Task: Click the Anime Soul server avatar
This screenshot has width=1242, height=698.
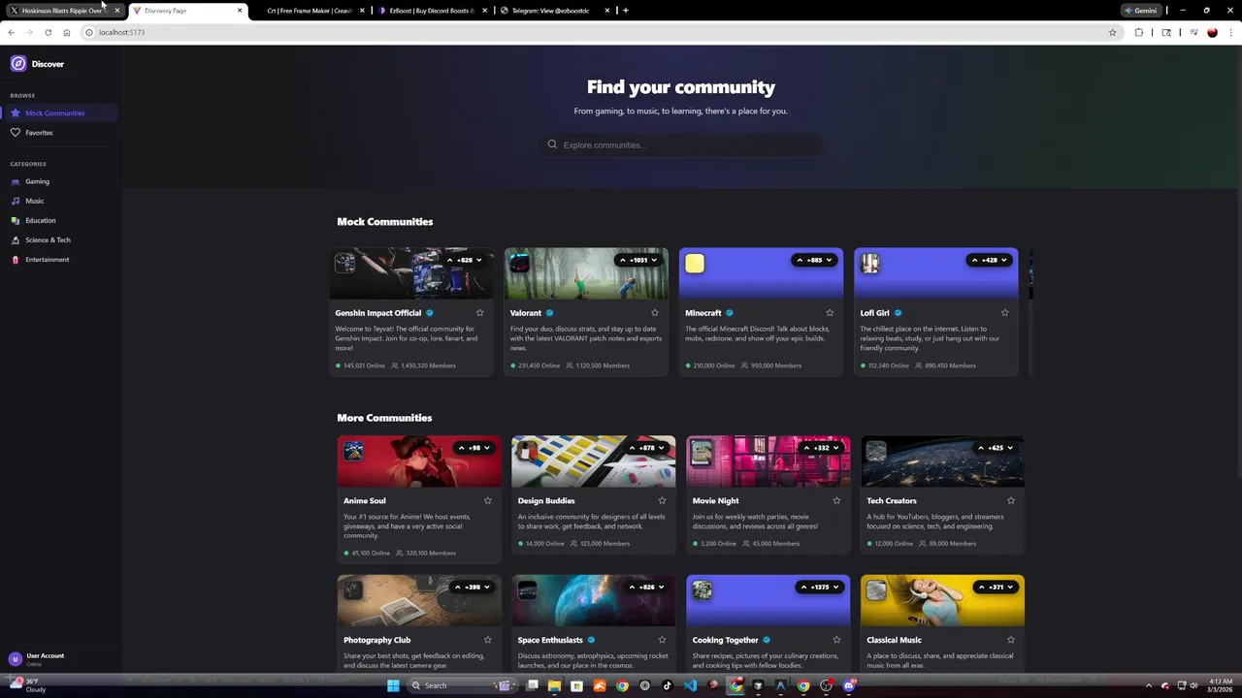Action: [x=353, y=451]
